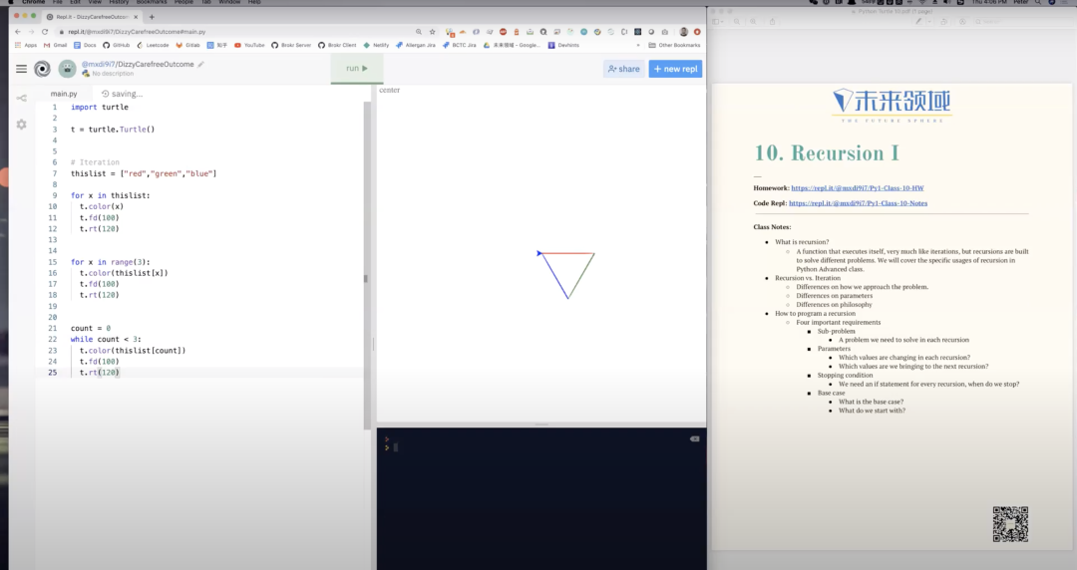Clear the console with the clear icon

click(x=695, y=438)
